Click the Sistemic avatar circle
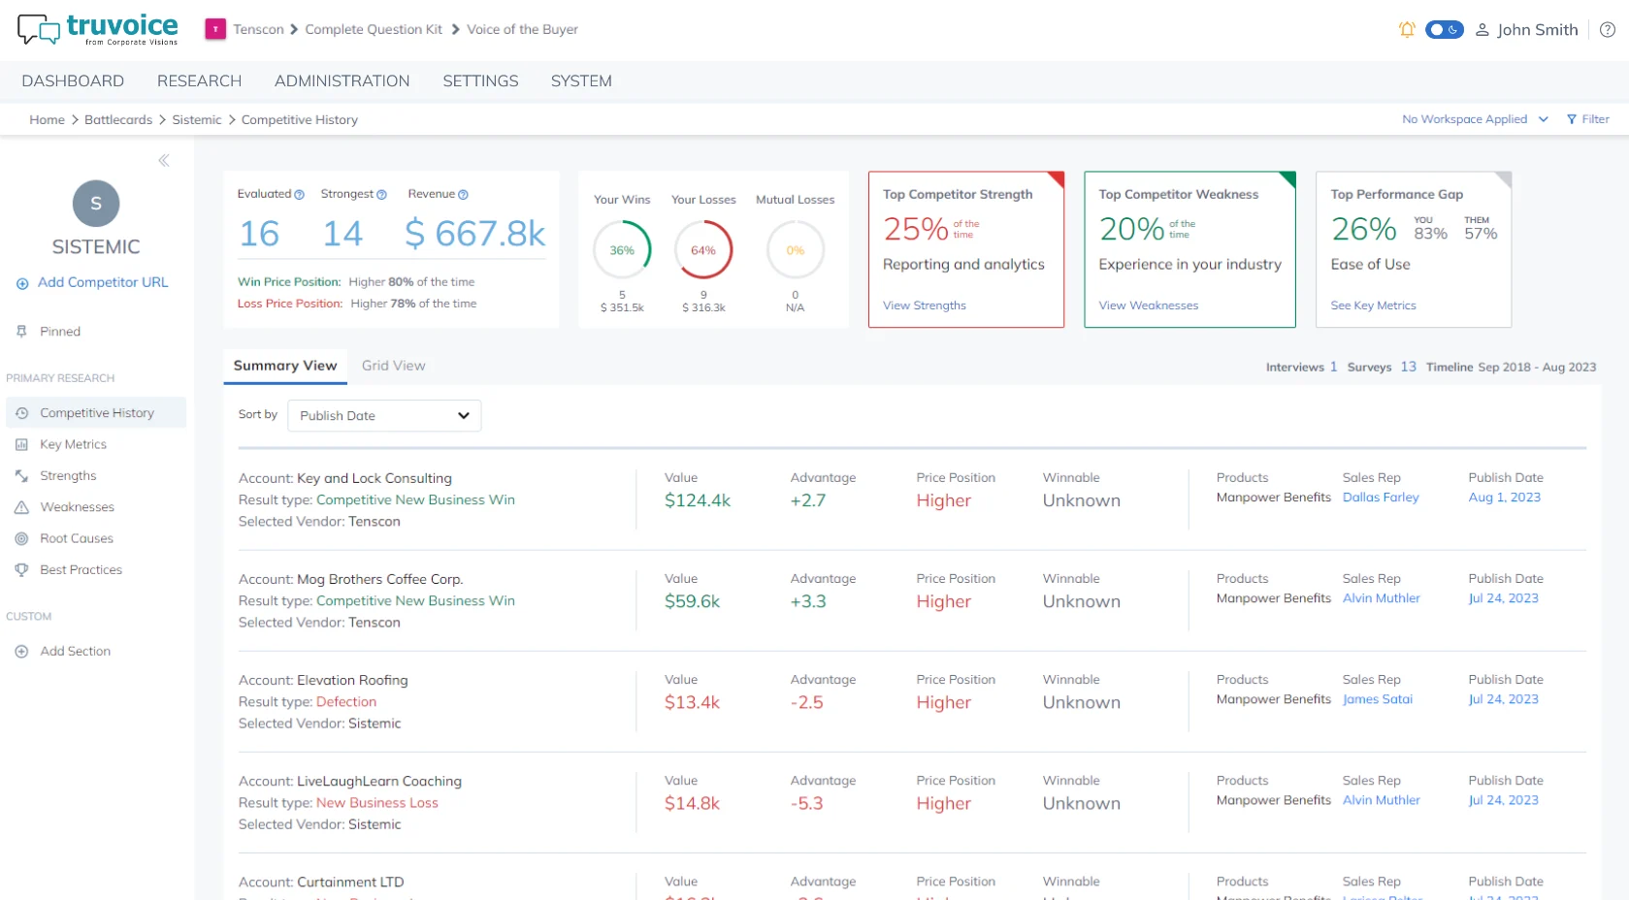Viewport: 1629px width, 900px height. click(96, 204)
